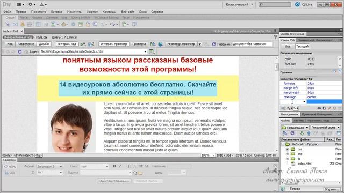The height and width of the screenshot is (193, 344).
Task: Toggle Bold in Properties panel
Action: (114, 166)
